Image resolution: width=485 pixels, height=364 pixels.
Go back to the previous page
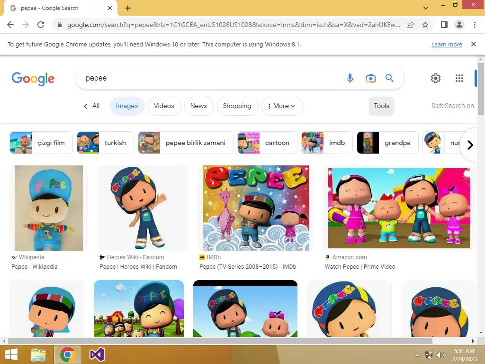click(x=10, y=25)
